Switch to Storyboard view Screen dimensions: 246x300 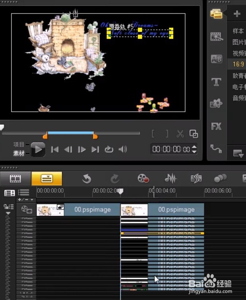pos(15,179)
